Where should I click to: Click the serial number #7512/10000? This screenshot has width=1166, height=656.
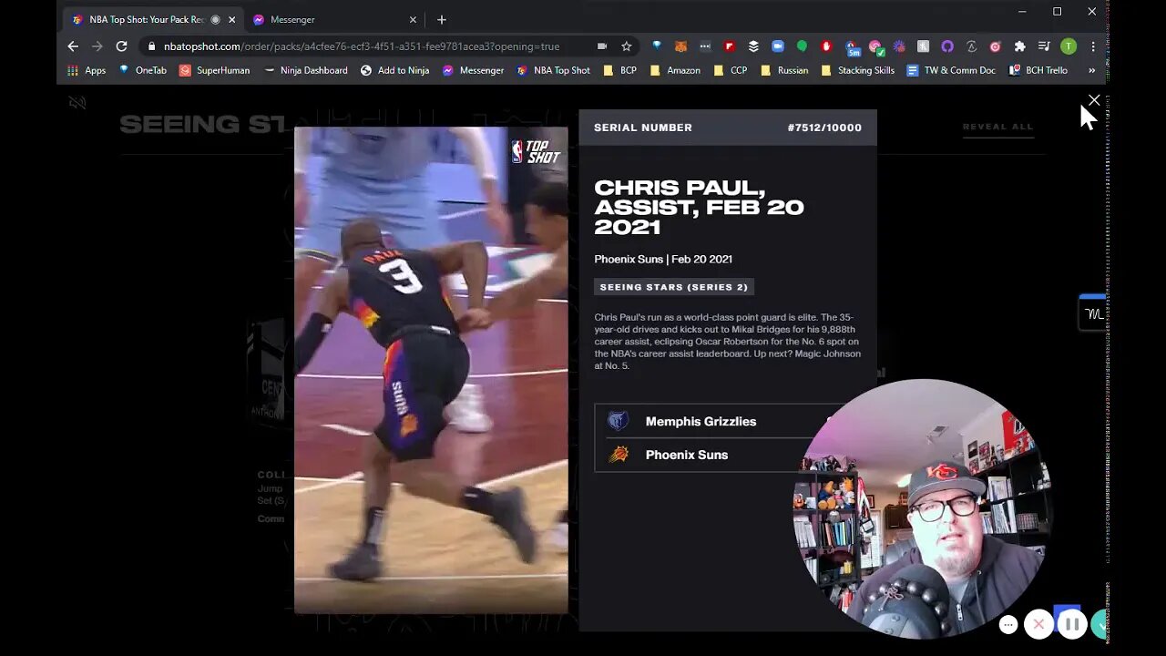pyautogui.click(x=824, y=128)
